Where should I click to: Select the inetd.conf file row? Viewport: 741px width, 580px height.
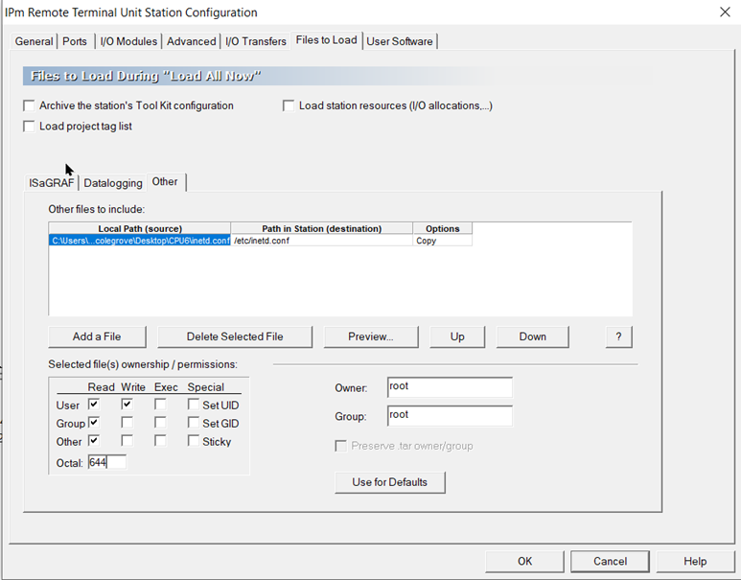(140, 241)
